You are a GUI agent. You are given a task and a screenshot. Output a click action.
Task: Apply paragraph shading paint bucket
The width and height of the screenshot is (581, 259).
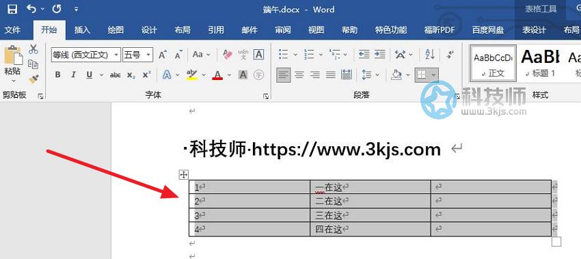(x=396, y=75)
